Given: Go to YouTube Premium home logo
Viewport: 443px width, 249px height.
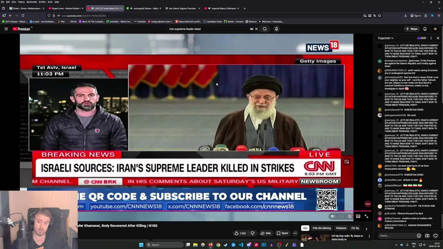Looking at the screenshot, I should tap(22, 29).
